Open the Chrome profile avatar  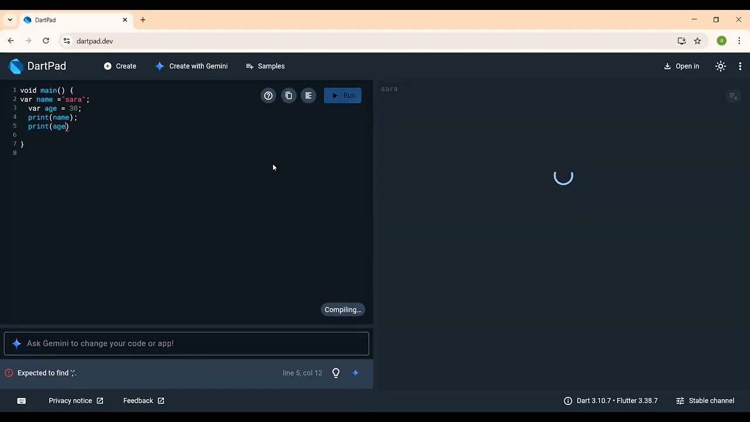722,41
